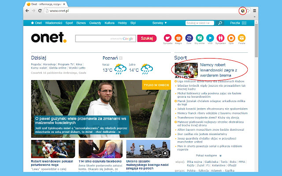Open headline Niemcy robert lewandowski zagra z werderem
The image size is (282, 176).
219,70
